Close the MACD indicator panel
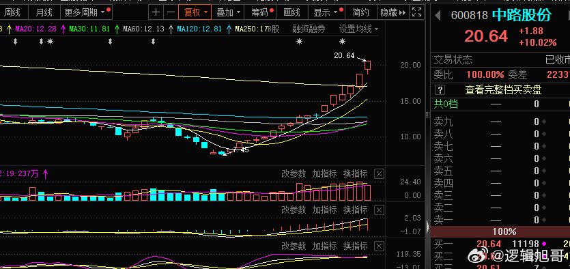The width and height of the screenshot is (570, 269). (x=379, y=210)
